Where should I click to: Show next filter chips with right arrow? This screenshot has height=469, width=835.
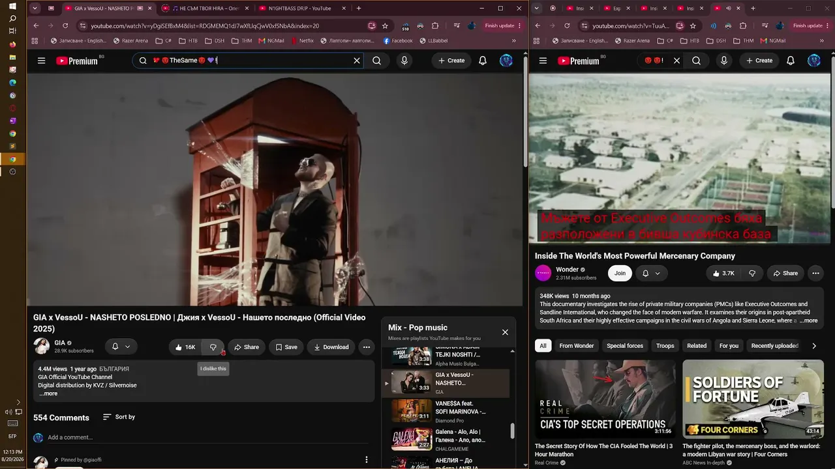pos(814,346)
